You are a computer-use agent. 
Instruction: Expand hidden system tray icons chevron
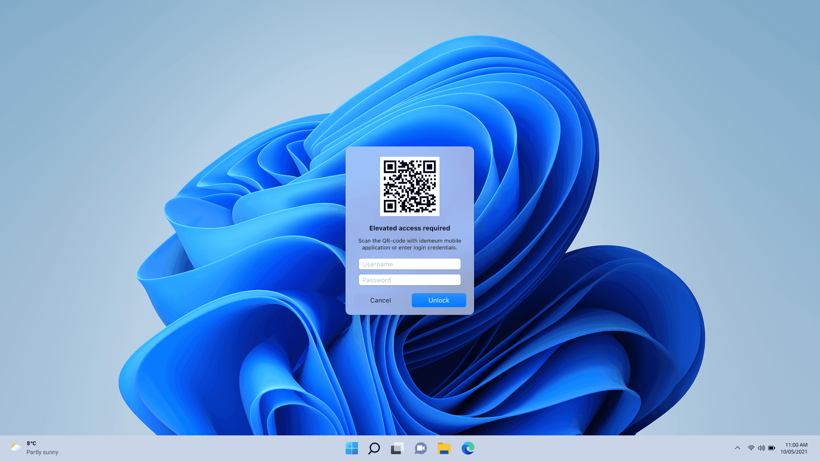[x=737, y=448]
